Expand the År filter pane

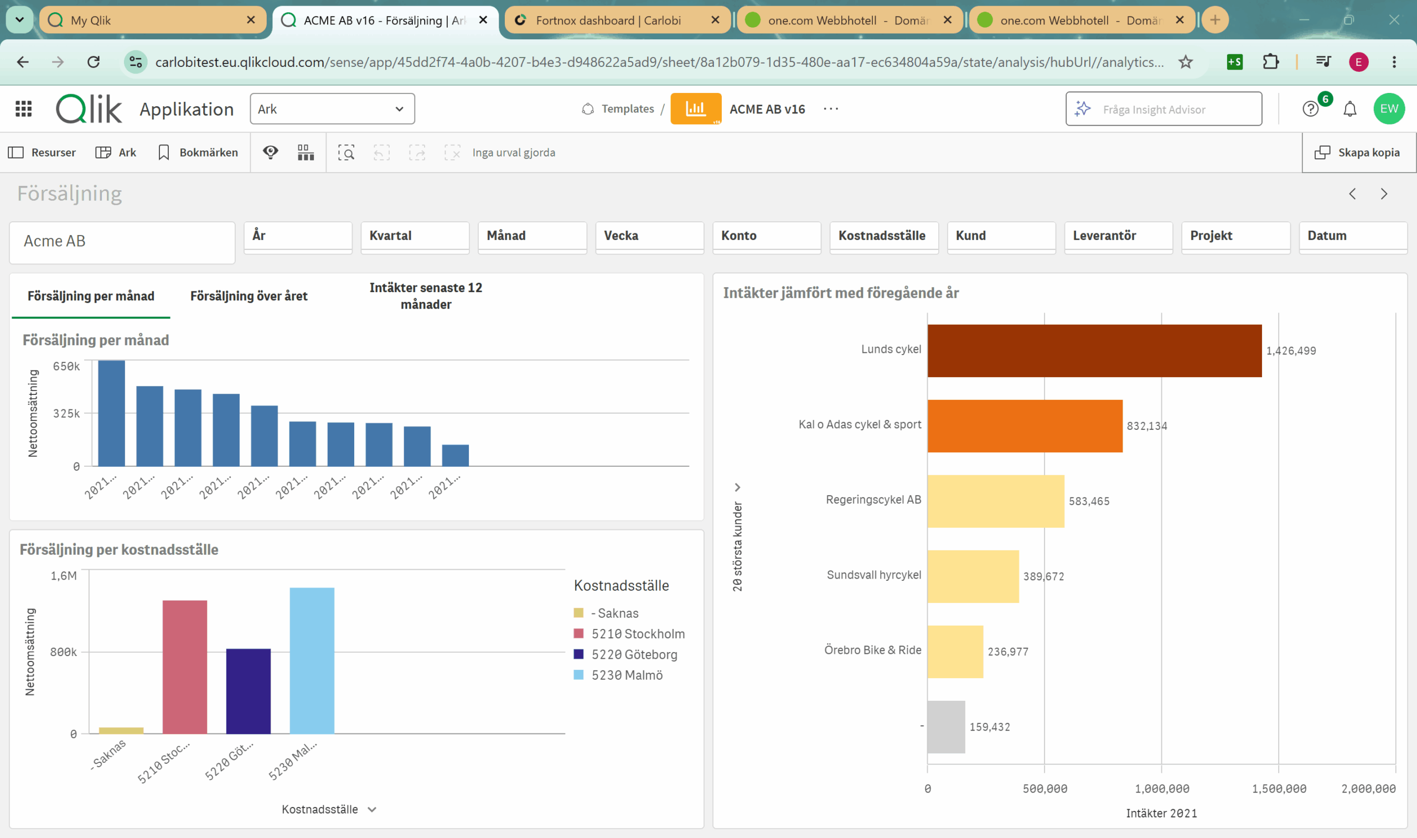[298, 237]
